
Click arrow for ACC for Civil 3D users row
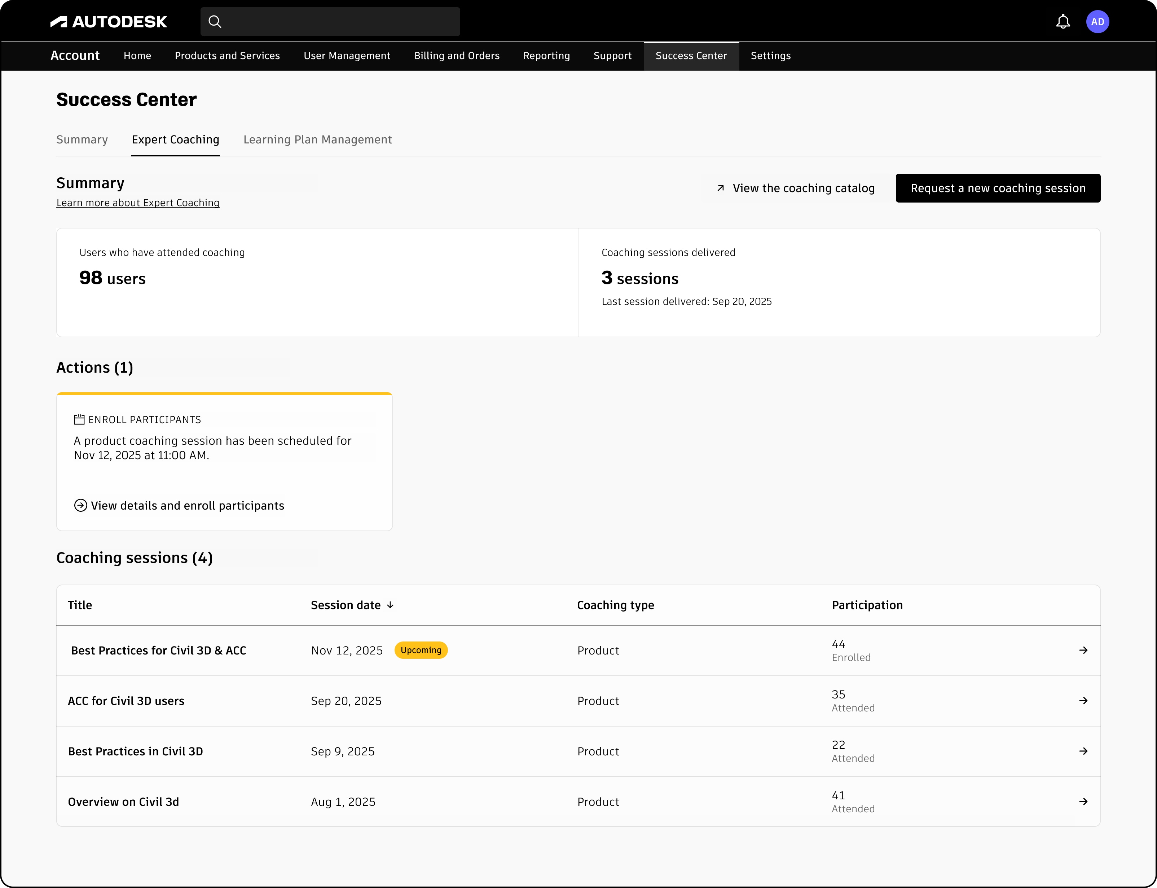click(x=1083, y=700)
